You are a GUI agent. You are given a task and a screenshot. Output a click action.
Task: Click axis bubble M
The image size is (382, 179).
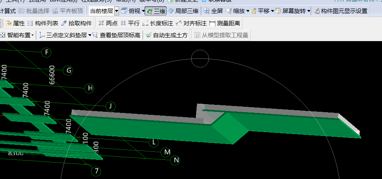(166, 152)
